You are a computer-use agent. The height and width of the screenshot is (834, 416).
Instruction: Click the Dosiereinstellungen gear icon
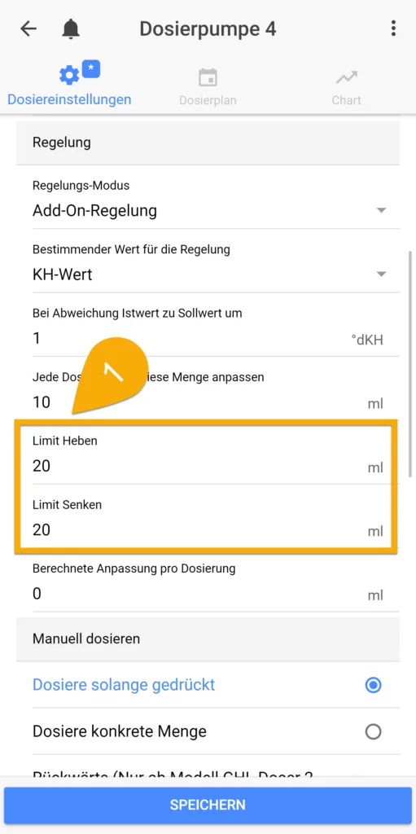(x=69, y=76)
